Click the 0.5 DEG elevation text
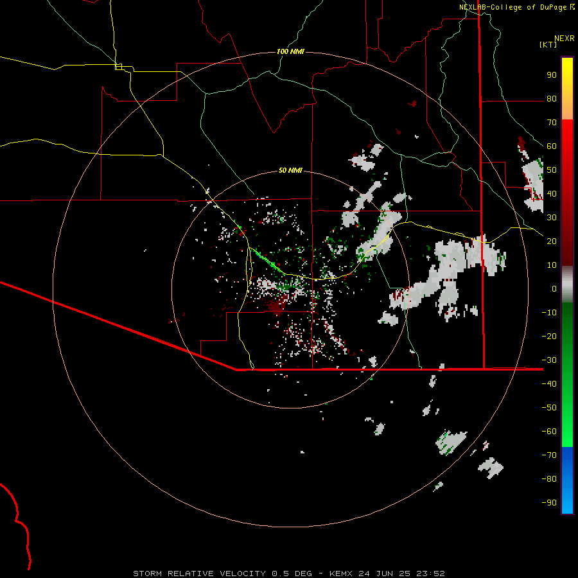The width and height of the screenshot is (578, 578). tap(292, 574)
